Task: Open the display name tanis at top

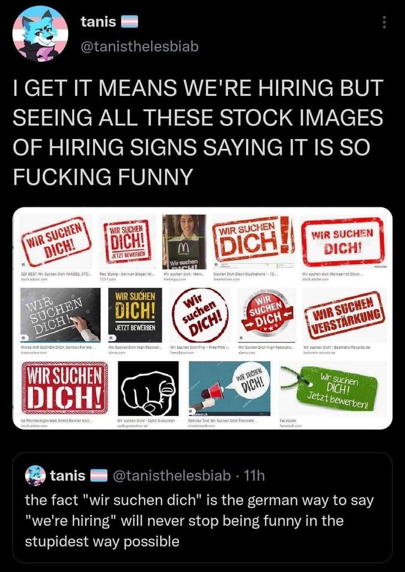Action: tap(98, 22)
